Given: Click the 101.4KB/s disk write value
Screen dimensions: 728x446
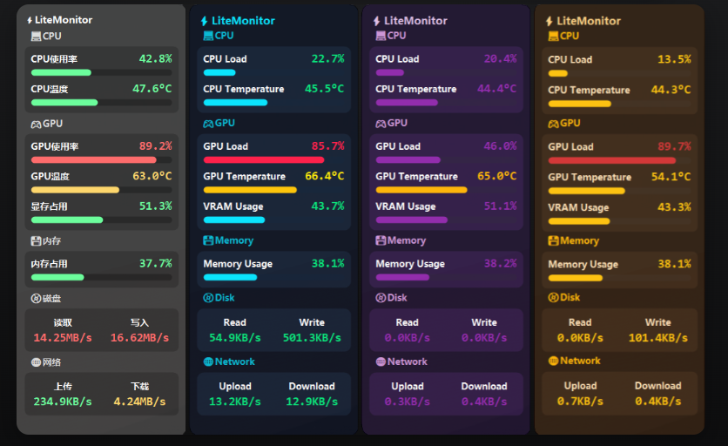Looking at the screenshot, I should click(658, 338).
